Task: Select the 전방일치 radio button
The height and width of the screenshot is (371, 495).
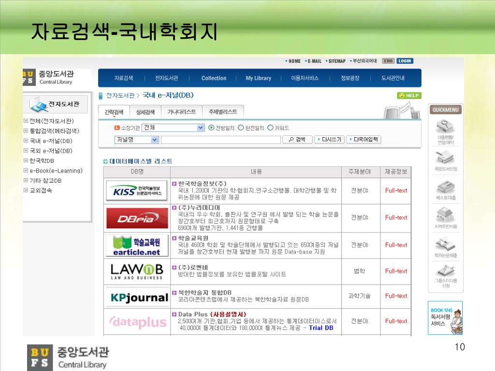Action: click(x=211, y=128)
